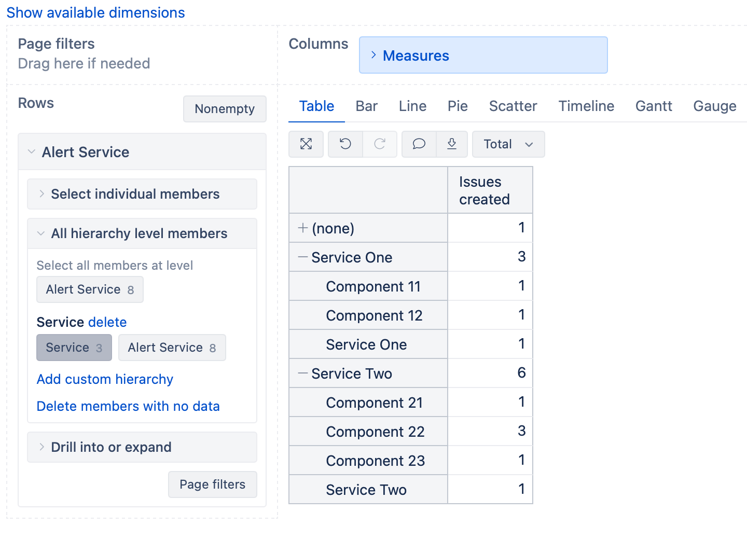This screenshot has width=747, height=554.
Task: Click the value 6 for Service Two
Action: point(521,373)
